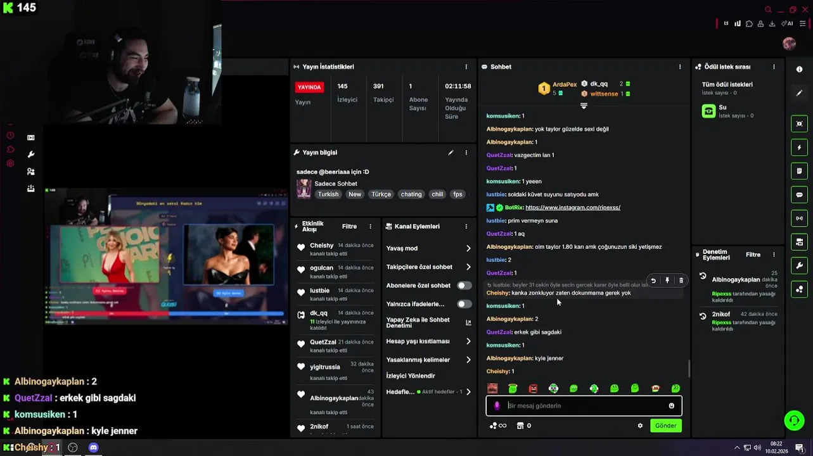This screenshot has width=813, height=456.
Task: Open the extensions puzzle icon in browser toolbar
Action: (x=749, y=23)
